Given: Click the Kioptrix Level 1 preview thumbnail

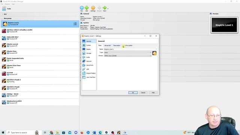Looking at the screenshot, I should (224, 25).
